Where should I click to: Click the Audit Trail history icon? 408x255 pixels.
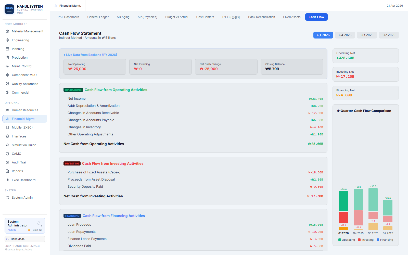click(x=7, y=162)
